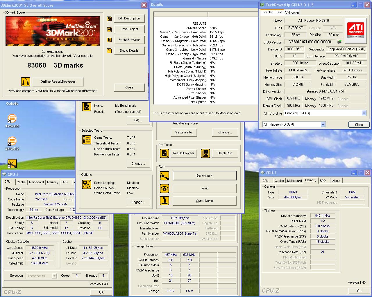The width and height of the screenshot is (372, 297).
Task: Click the Edit... project button
Action: 138,120
